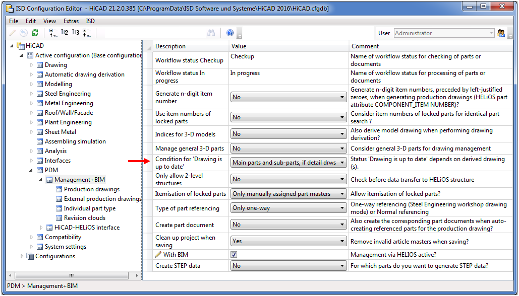
Task: Click the Sheet Metal table icon
Action: point(40,132)
